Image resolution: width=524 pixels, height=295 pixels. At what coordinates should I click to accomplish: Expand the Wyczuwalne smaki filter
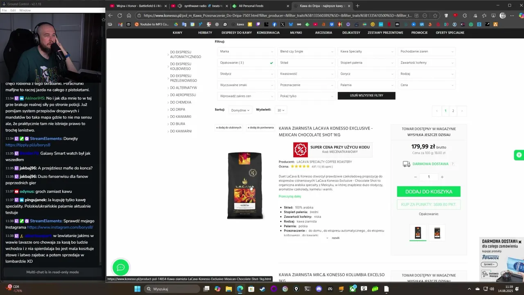tap(246, 85)
